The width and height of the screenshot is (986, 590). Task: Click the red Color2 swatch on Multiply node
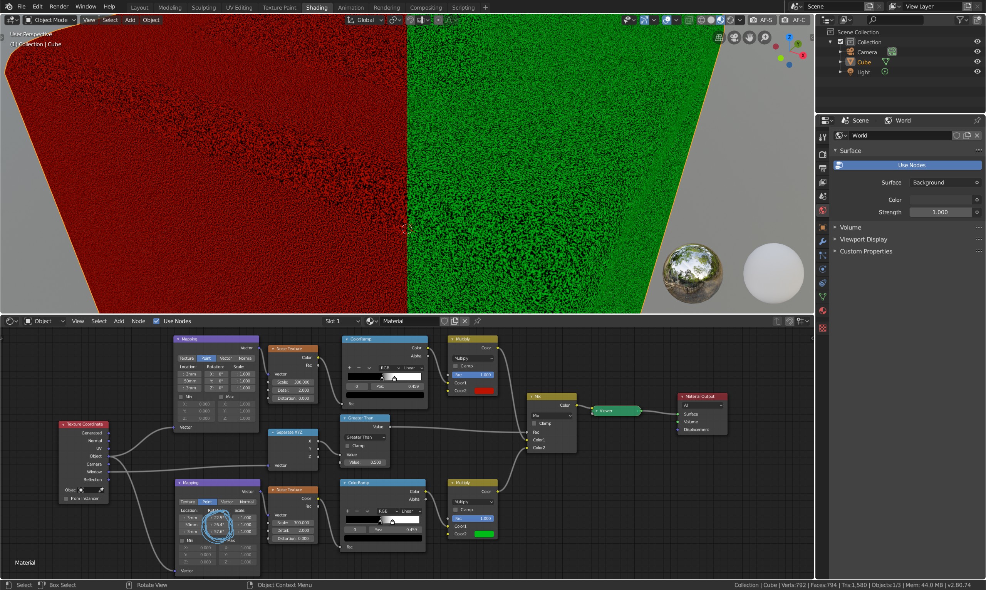coord(484,391)
